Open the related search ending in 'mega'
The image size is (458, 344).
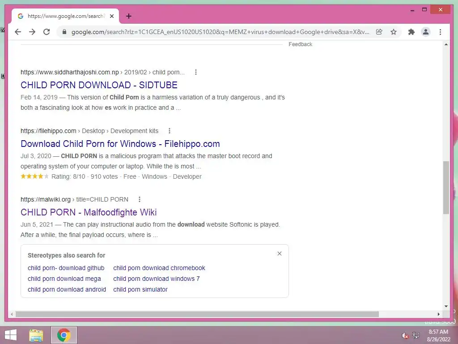[x=64, y=279]
